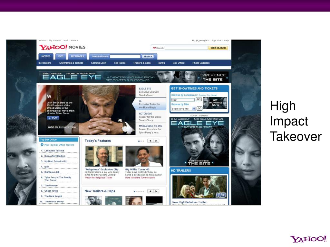Click Tyler Perry's The Family That Preys

click(x=57, y=179)
